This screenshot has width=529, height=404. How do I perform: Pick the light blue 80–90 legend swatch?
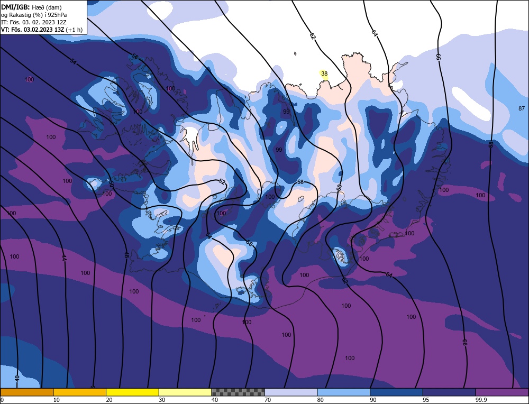point(343,392)
